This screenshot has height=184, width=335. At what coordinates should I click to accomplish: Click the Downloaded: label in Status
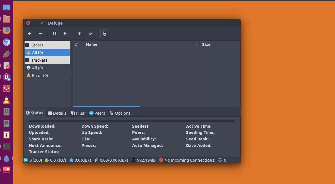pos(42,126)
